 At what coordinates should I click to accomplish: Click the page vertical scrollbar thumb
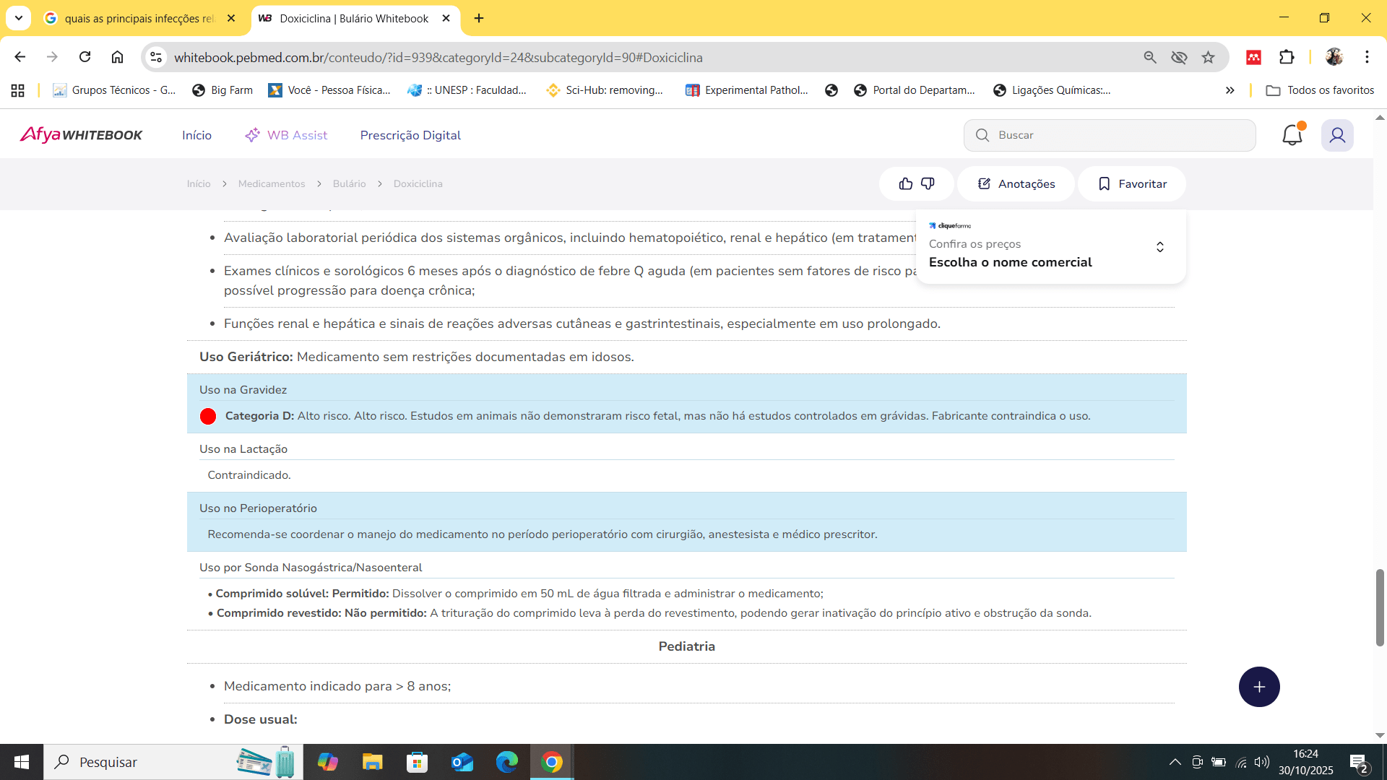[x=1379, y=607]
